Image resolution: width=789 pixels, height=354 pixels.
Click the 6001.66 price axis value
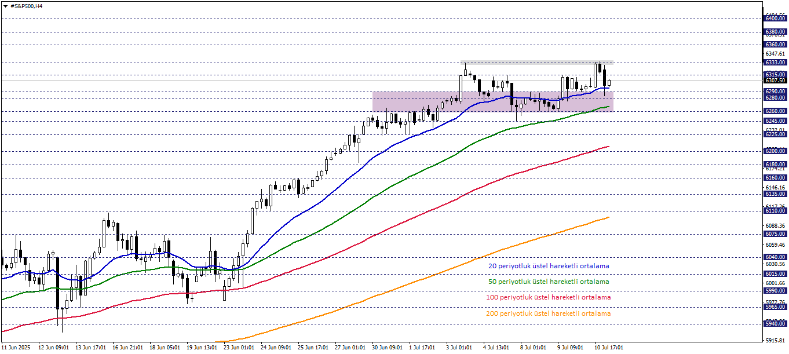[x=775, y=283]
